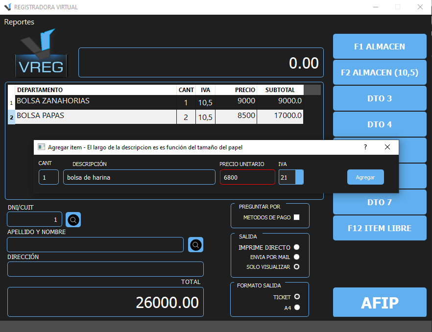432x332 pixels.
Task: Click the F12 ITEM LIBRE button
Action: point(380,228)
